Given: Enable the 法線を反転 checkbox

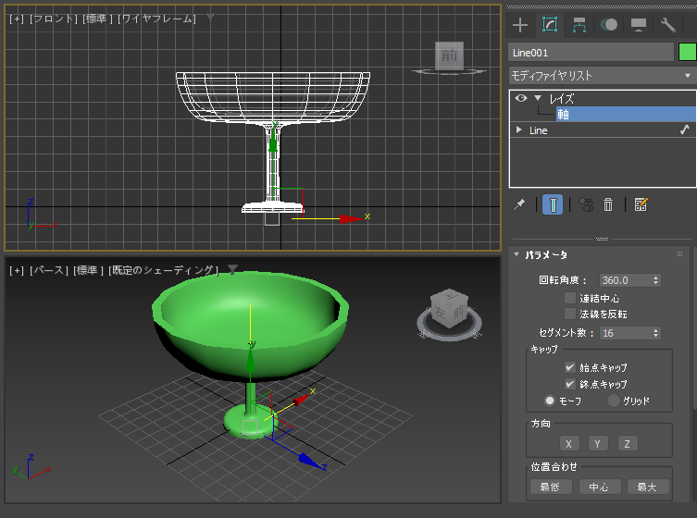Looking at the screenshot, I should click(x=570, y=314).
